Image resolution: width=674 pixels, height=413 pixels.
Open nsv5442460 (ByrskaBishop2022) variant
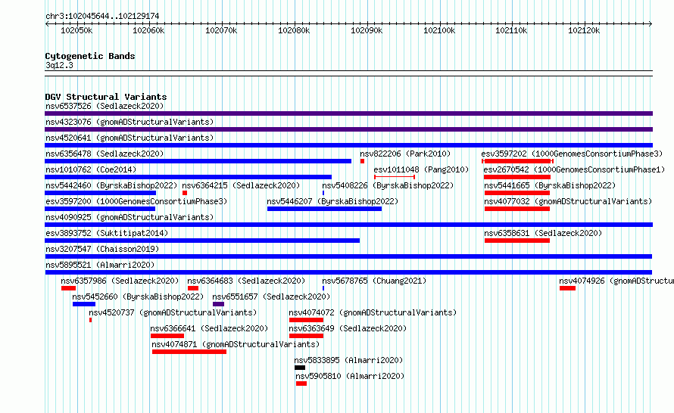pos(111,185)
